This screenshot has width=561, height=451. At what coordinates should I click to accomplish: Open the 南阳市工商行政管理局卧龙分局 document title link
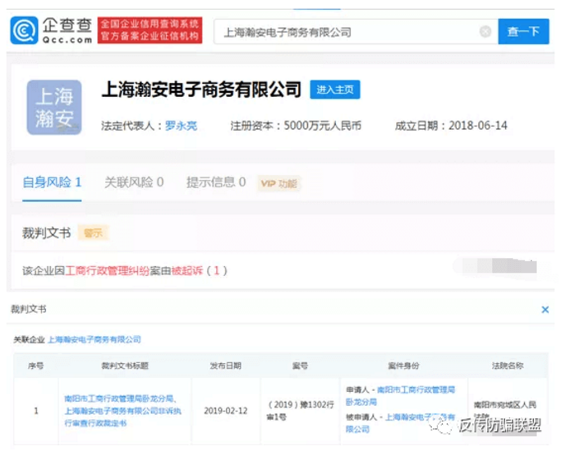122,411
